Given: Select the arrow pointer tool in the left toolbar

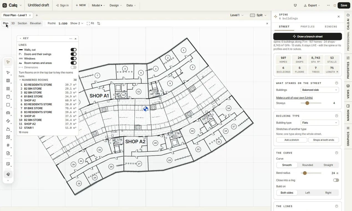Looking at the screenshot, I should click(8, 62).
